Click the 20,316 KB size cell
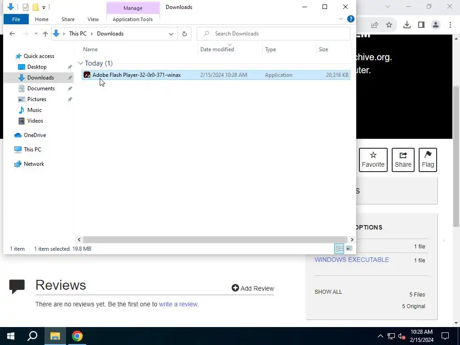Screen dimensions: 460x345 [337, 75]
